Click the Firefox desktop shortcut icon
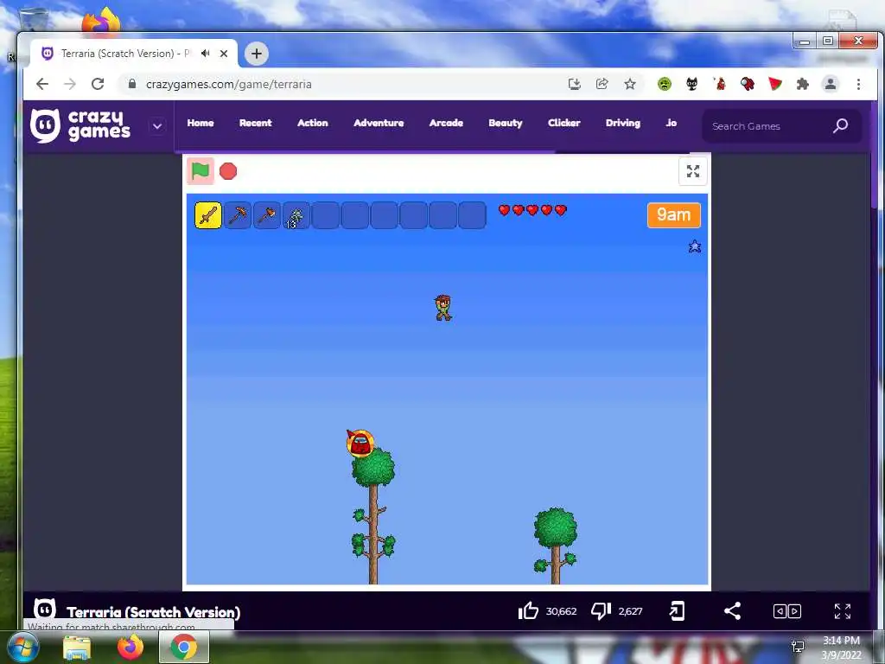Viewport: 885px width, 664px height. coord(102,22)
